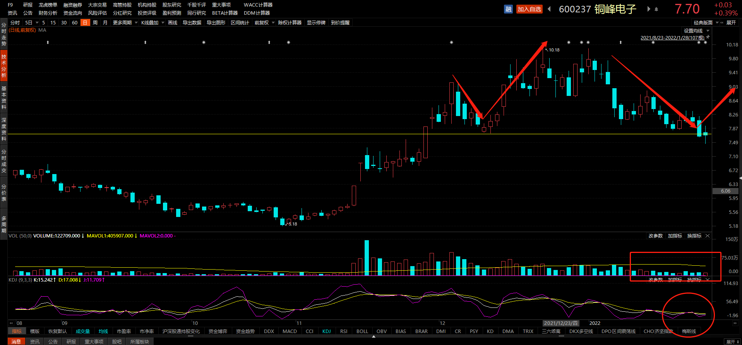Click the pin icon beside date range
Screen dimensions: 742x345
pyautogui.click(x=708, y=37)
